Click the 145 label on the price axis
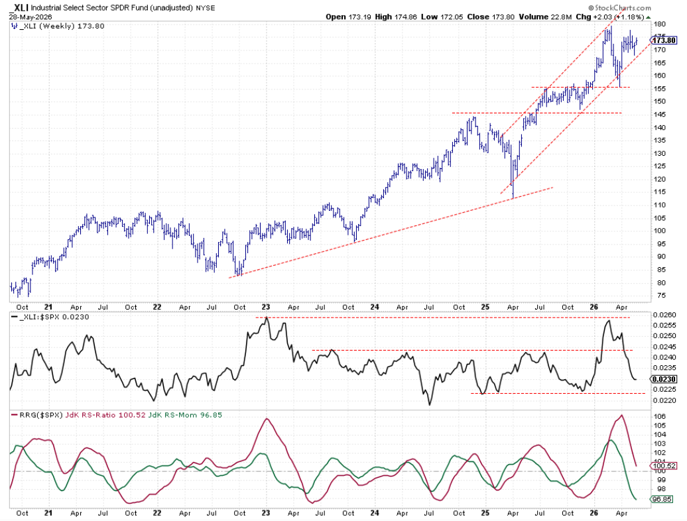 (x=659, y=115)
